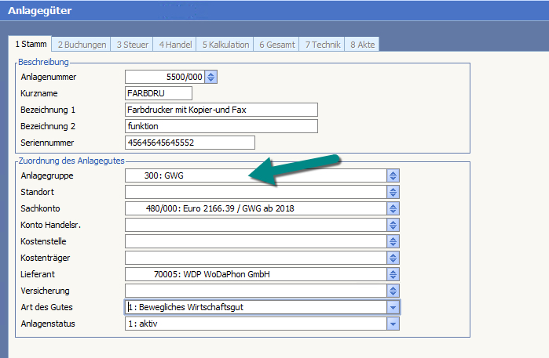Go to the 5 Kalkulation tab
This screenshot has height=358, width=549.
point(225,45)
